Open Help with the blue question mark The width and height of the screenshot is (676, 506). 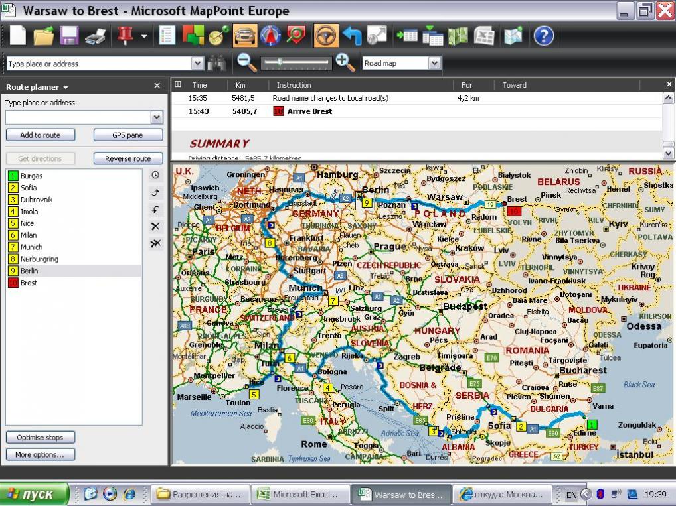pos(543,36)
